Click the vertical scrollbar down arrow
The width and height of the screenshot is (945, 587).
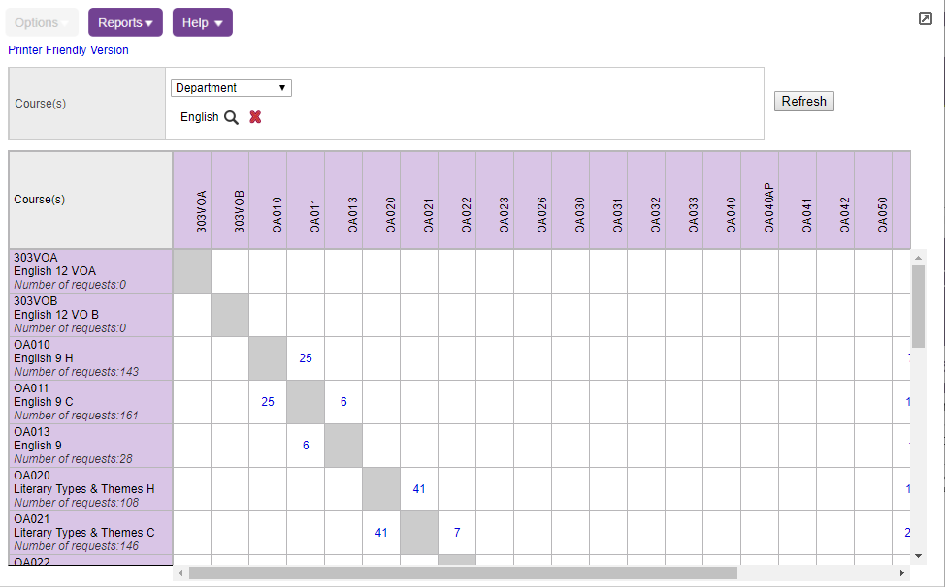[919, 556]
